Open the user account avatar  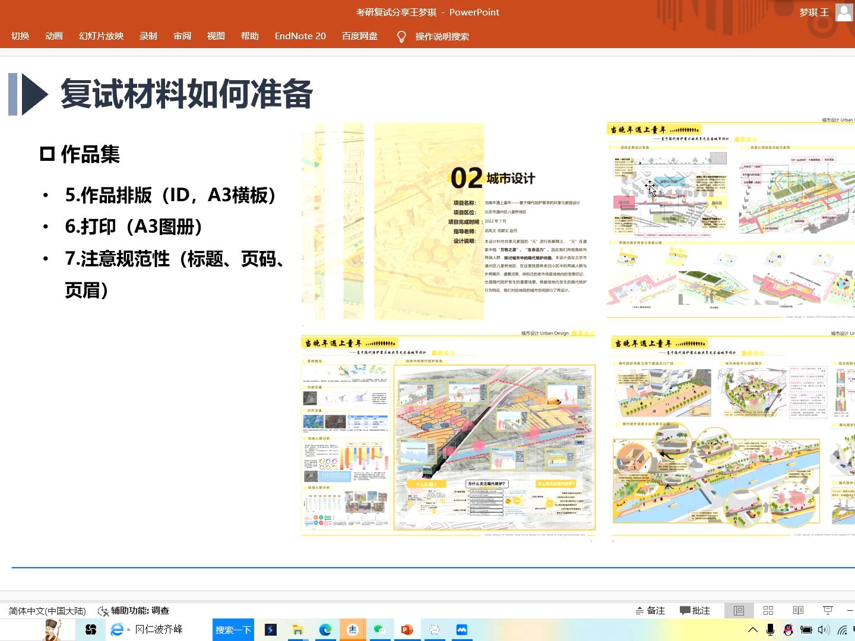(844, 12)
